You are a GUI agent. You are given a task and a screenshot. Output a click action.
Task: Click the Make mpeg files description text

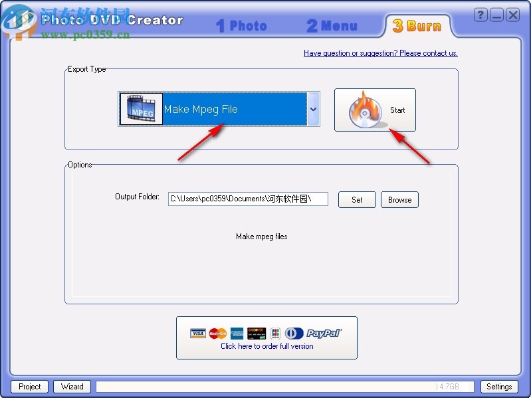(x=261, y=237)
